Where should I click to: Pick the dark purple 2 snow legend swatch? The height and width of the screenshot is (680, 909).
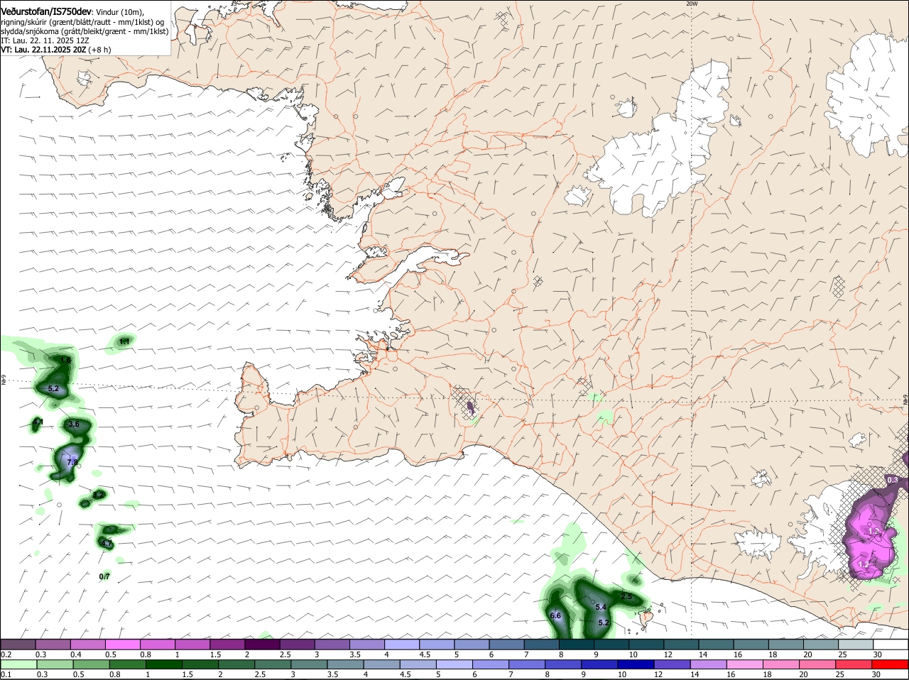pos(262,644)
